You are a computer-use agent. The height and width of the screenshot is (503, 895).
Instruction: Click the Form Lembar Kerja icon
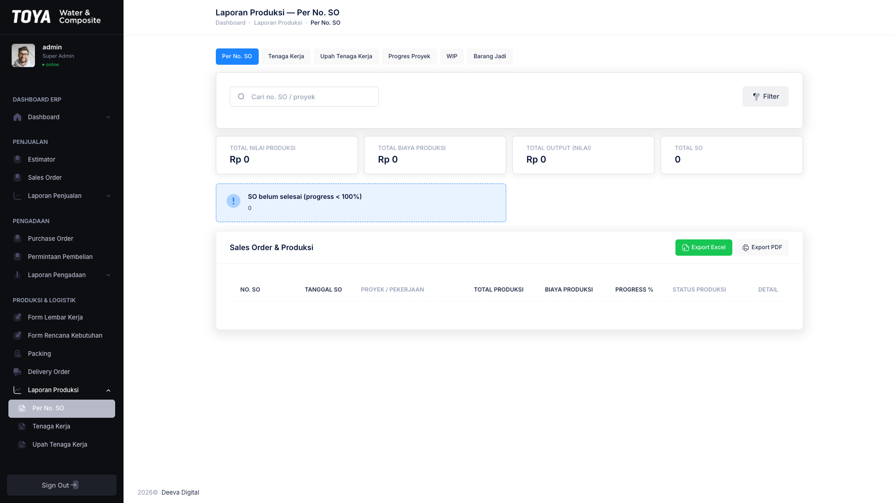(x=17, y=317)
